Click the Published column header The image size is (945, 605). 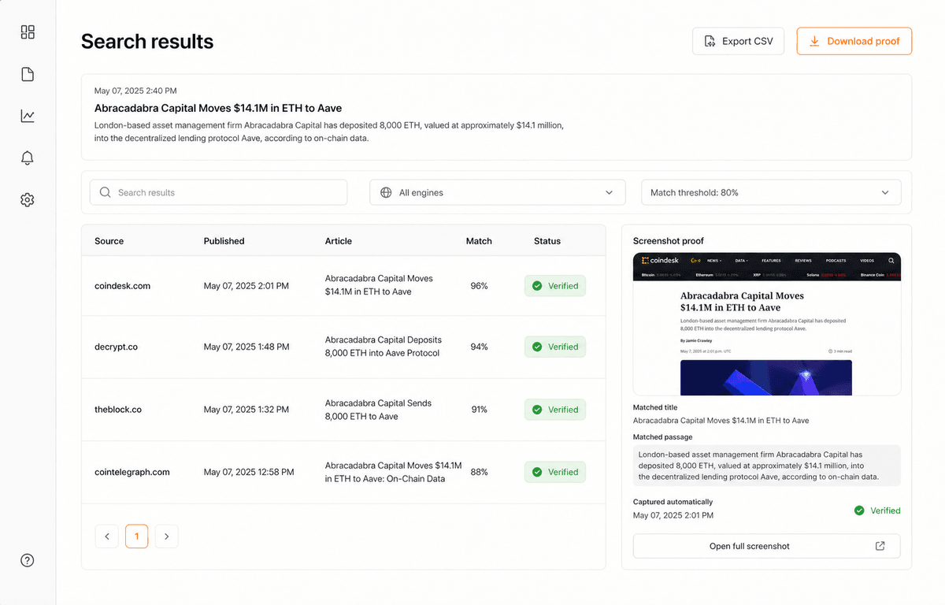(x=224, y=241)
